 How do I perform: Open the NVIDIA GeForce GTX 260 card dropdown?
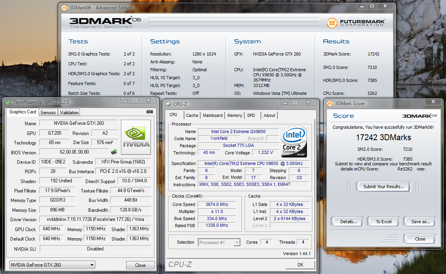click(52, 265)
